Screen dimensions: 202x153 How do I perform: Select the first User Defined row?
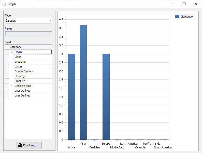[33, 91]
